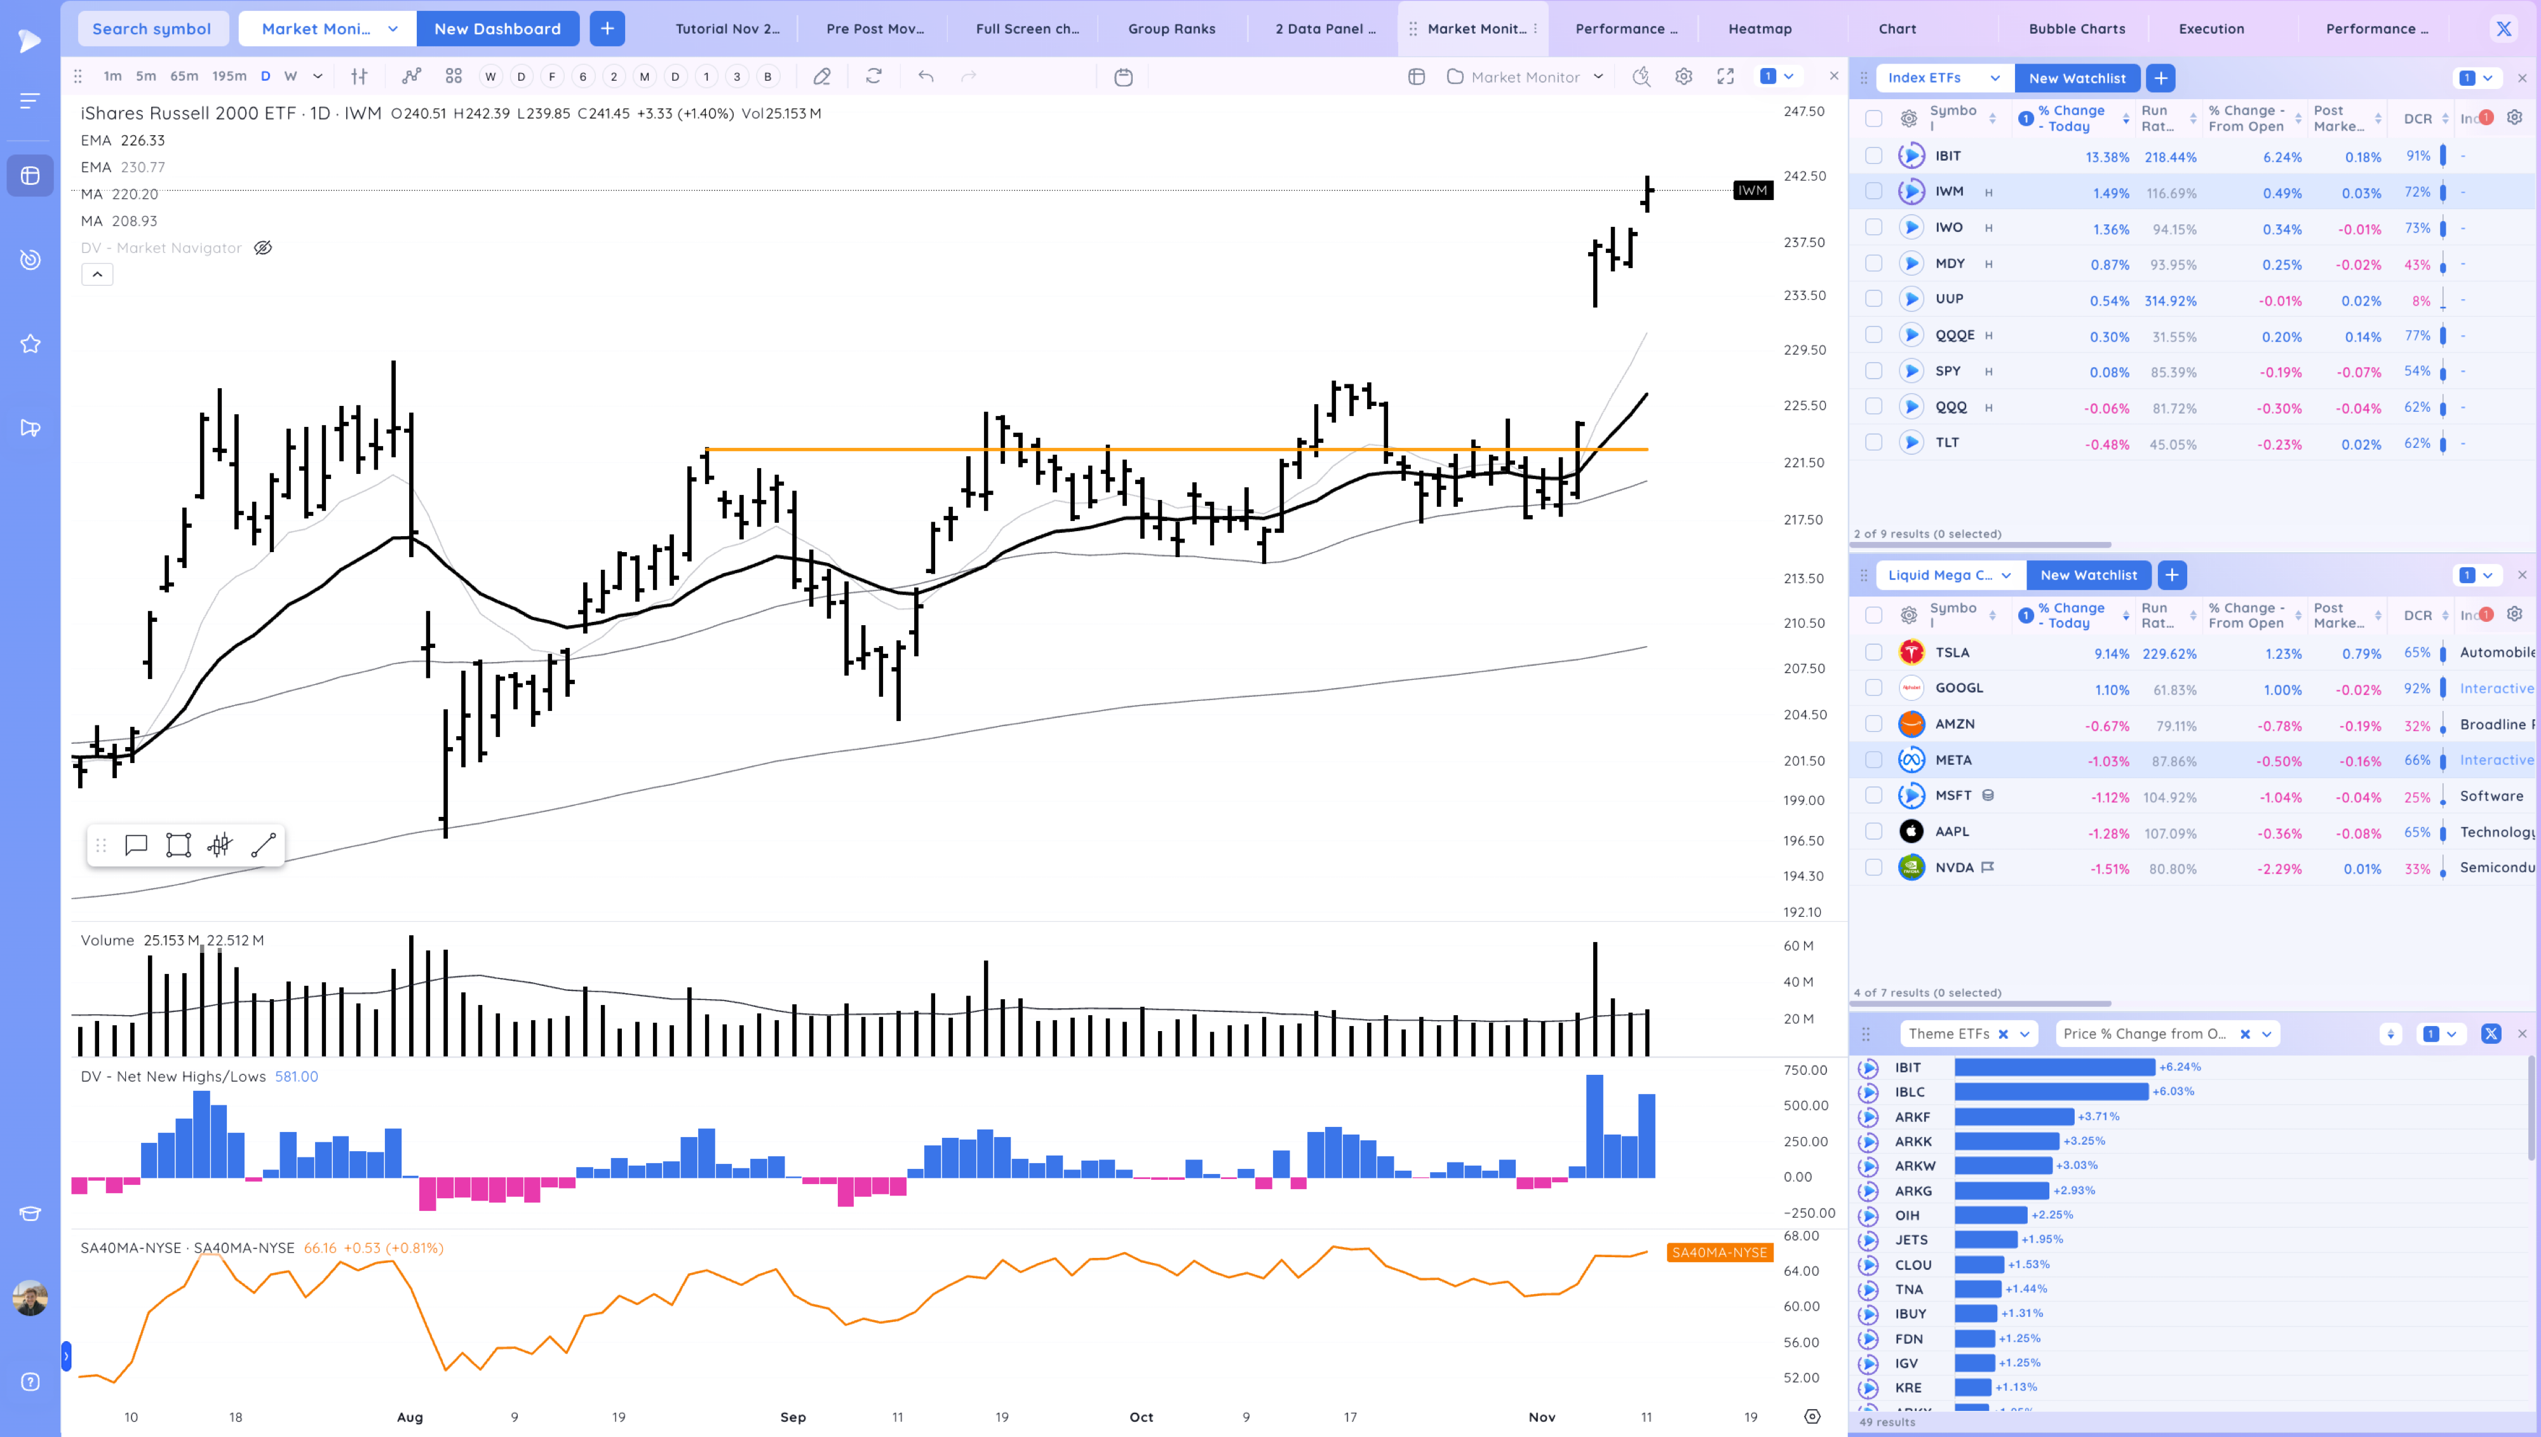The image size is (2541, 1437).
Task: Open the calendar date picker icon
Action: [1123, 76]
